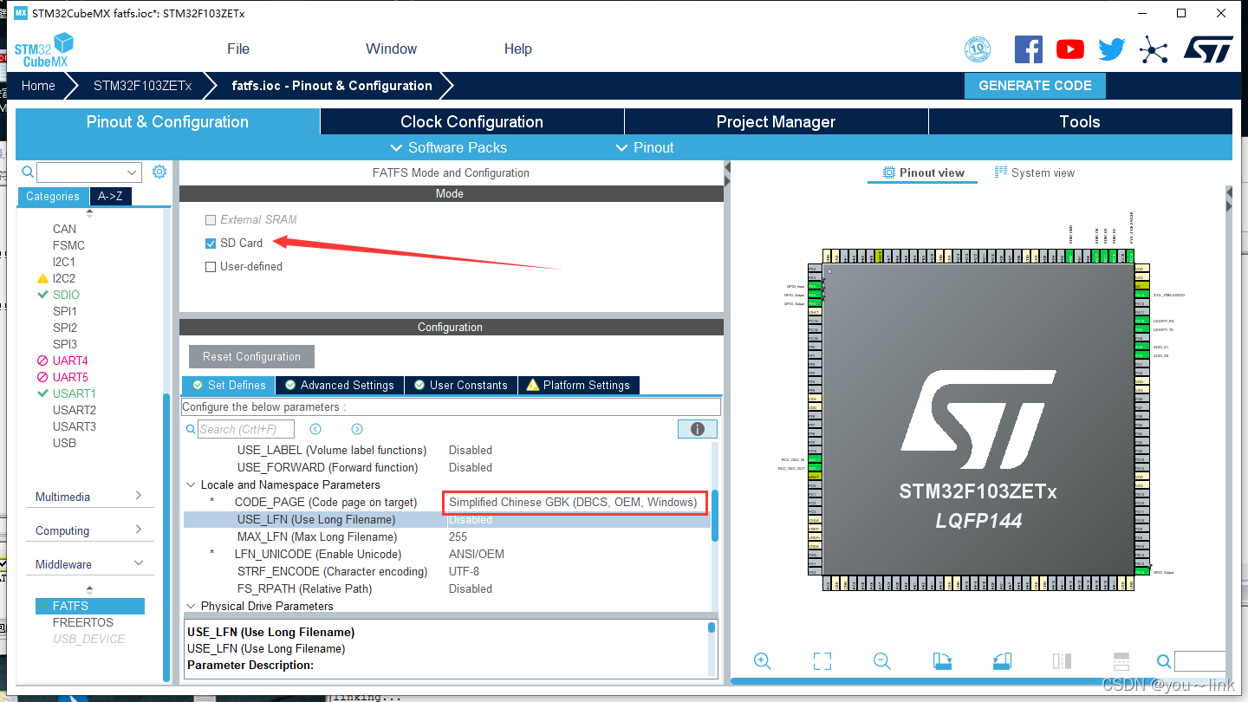Click STM32F103ZETx breadcrumb
This screenshot has width=1248, height=702.
click(x=142, y=86)
